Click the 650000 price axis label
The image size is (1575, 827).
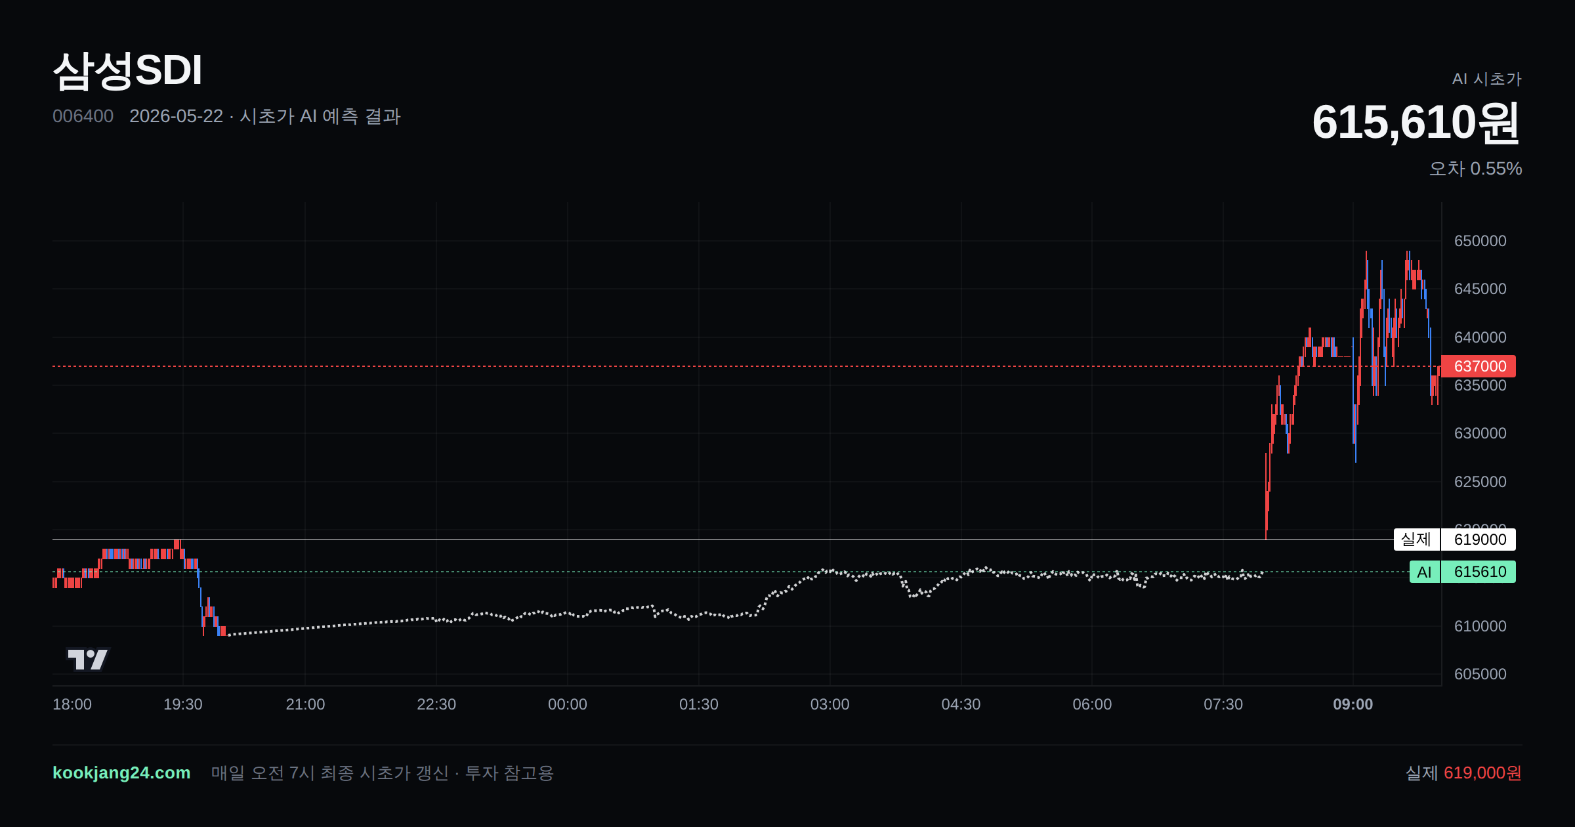(x=1480, y=241)
